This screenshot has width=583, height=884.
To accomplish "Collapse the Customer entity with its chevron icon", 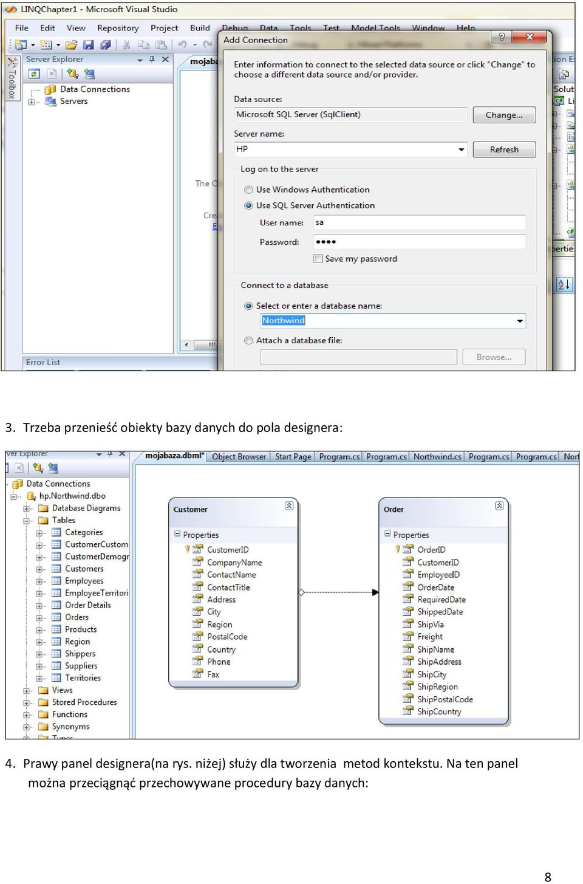I will [x=289, y=505].
